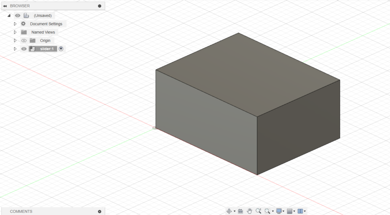Click the Display Settings monitor icon
Image resolution: width=390 pixels, height=215 pixels.
click(279, 211)
